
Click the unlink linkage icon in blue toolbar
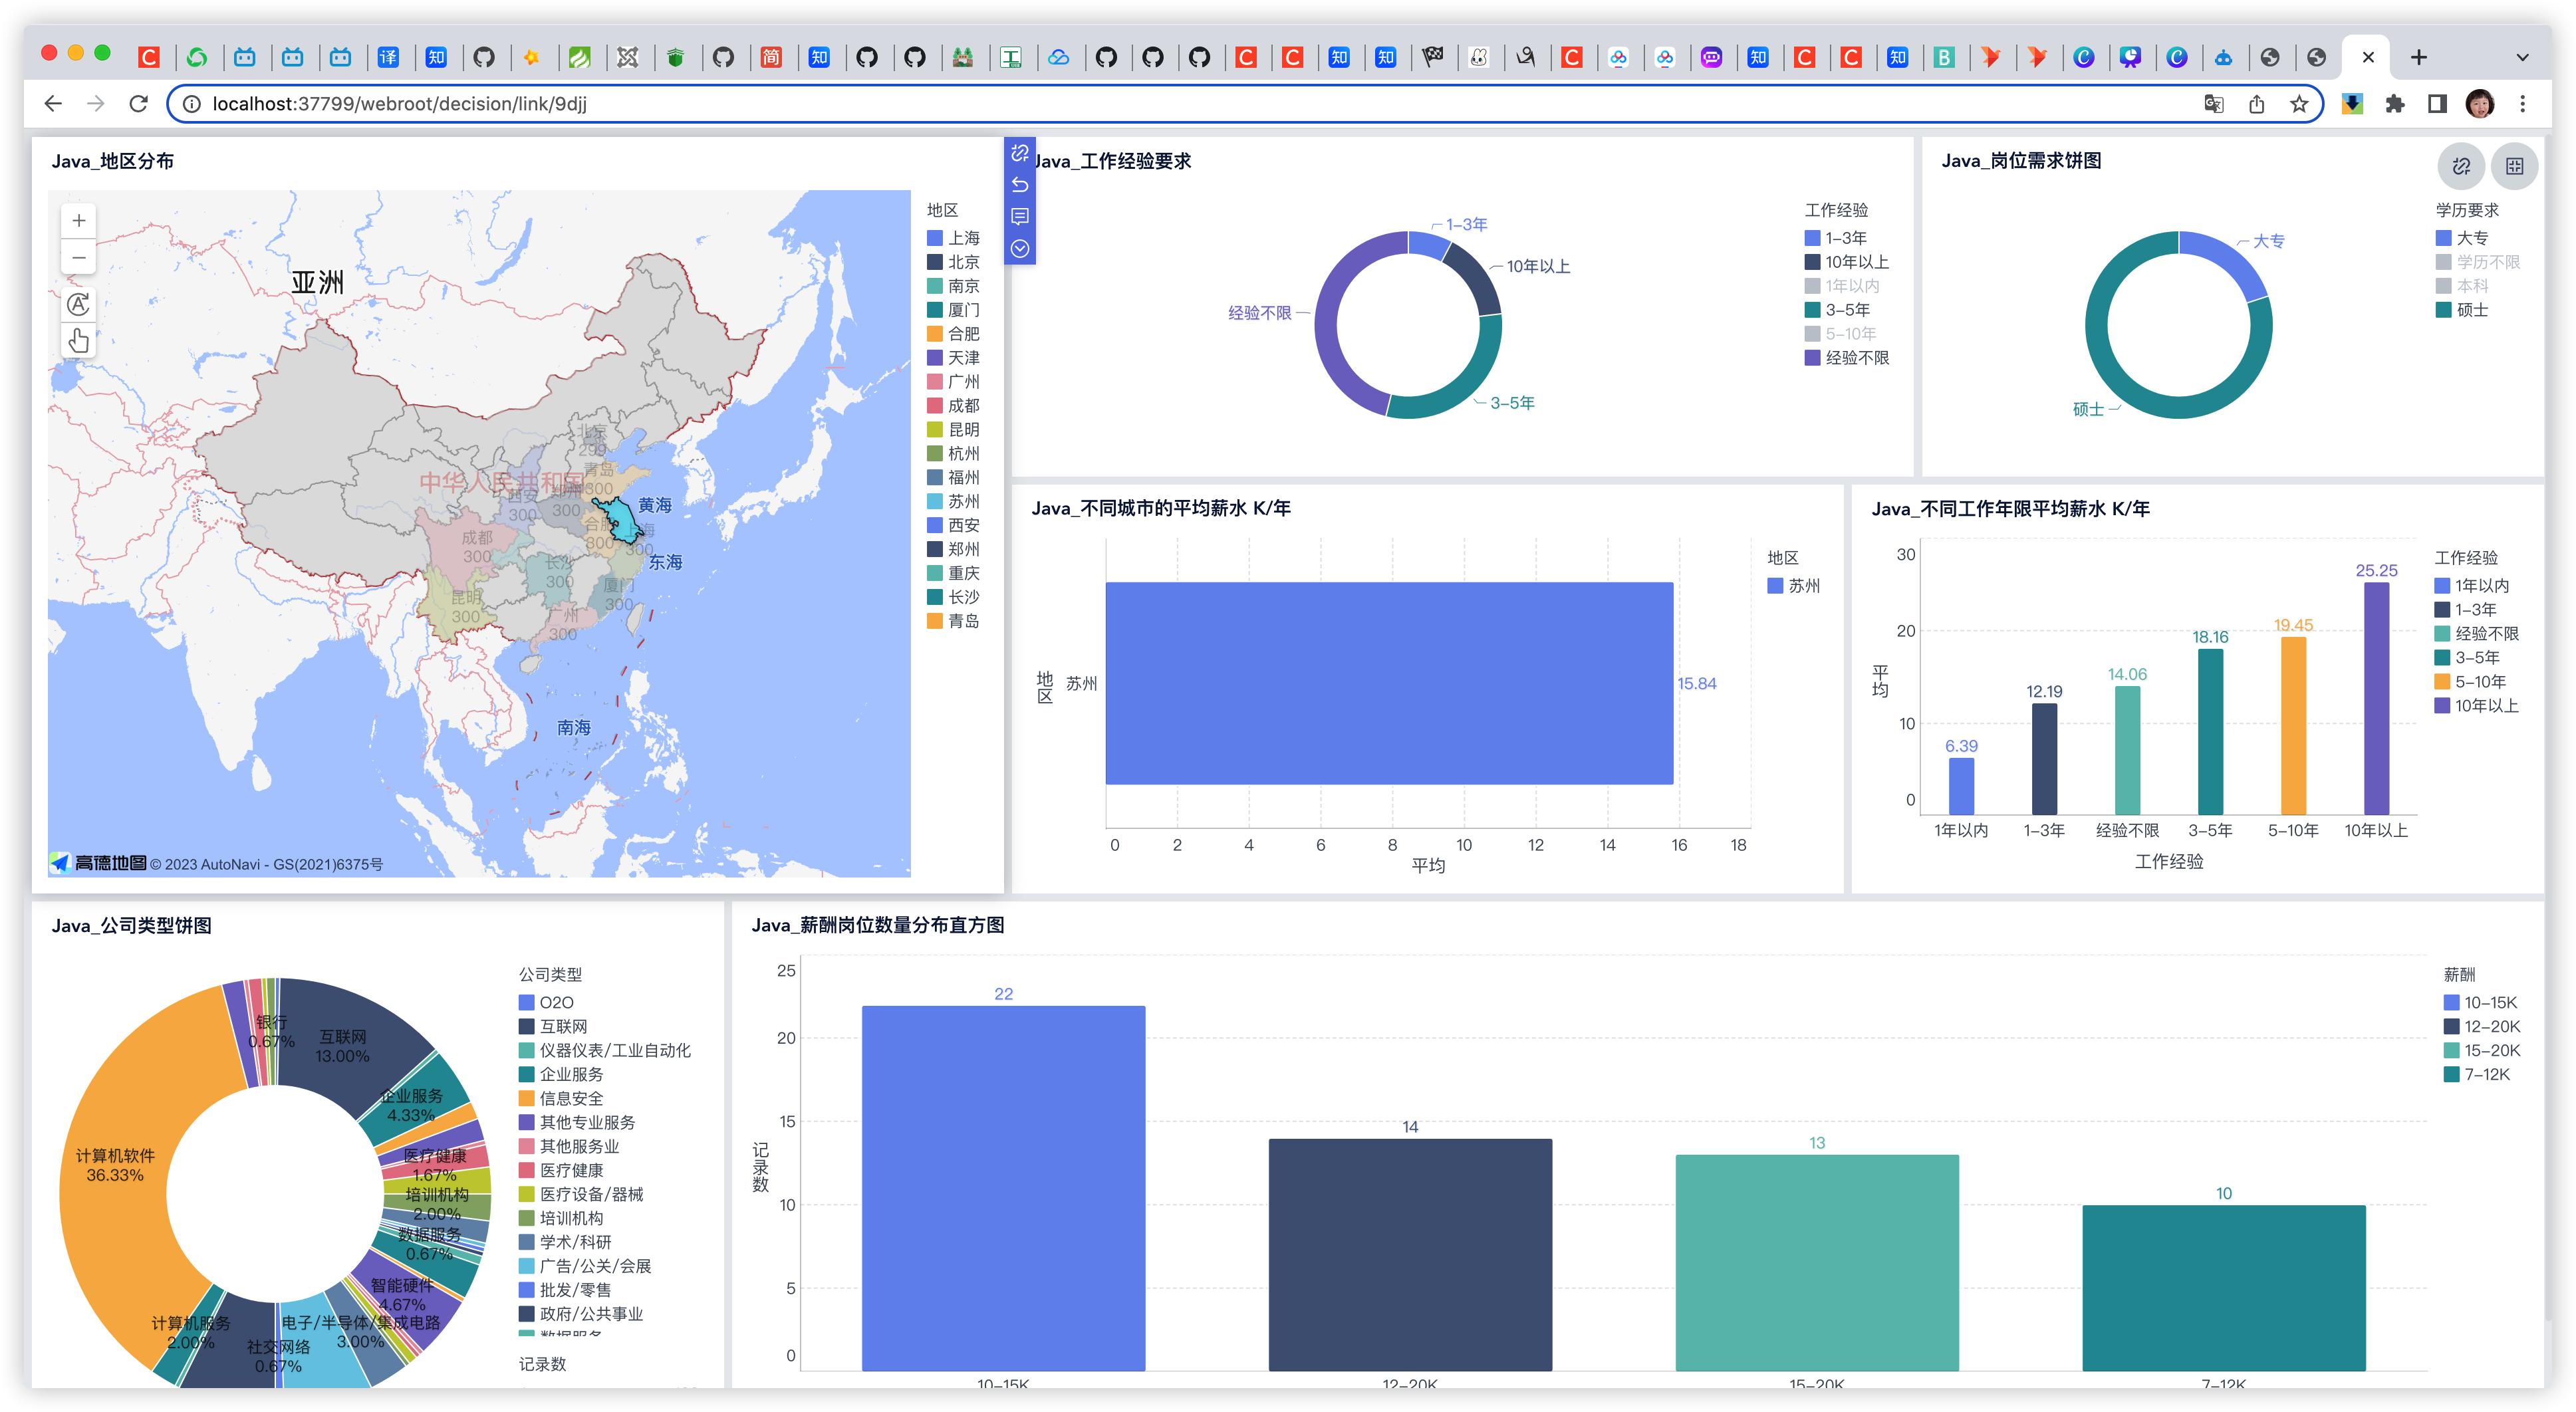pos(1019,153)
